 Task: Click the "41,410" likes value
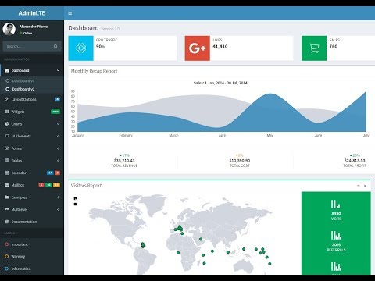point(220,46)
